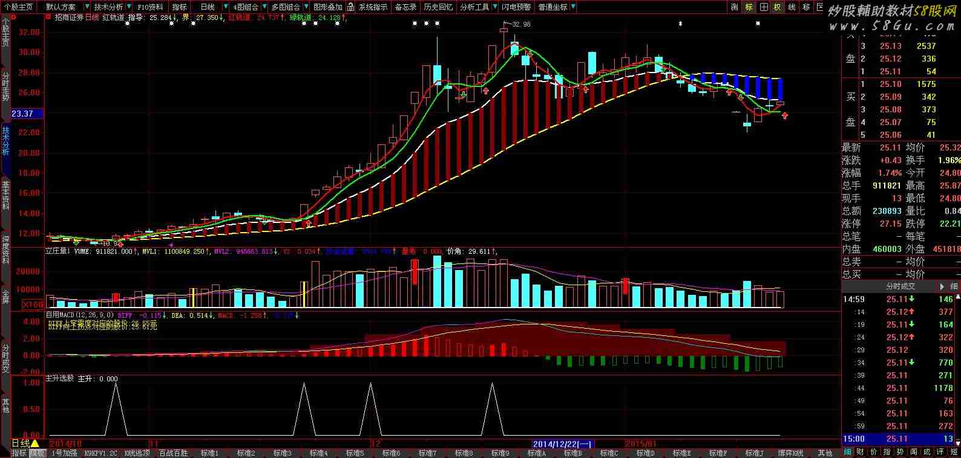Click the 测 measurement tool icon
The image size is (961, 458).
(735, 7)
